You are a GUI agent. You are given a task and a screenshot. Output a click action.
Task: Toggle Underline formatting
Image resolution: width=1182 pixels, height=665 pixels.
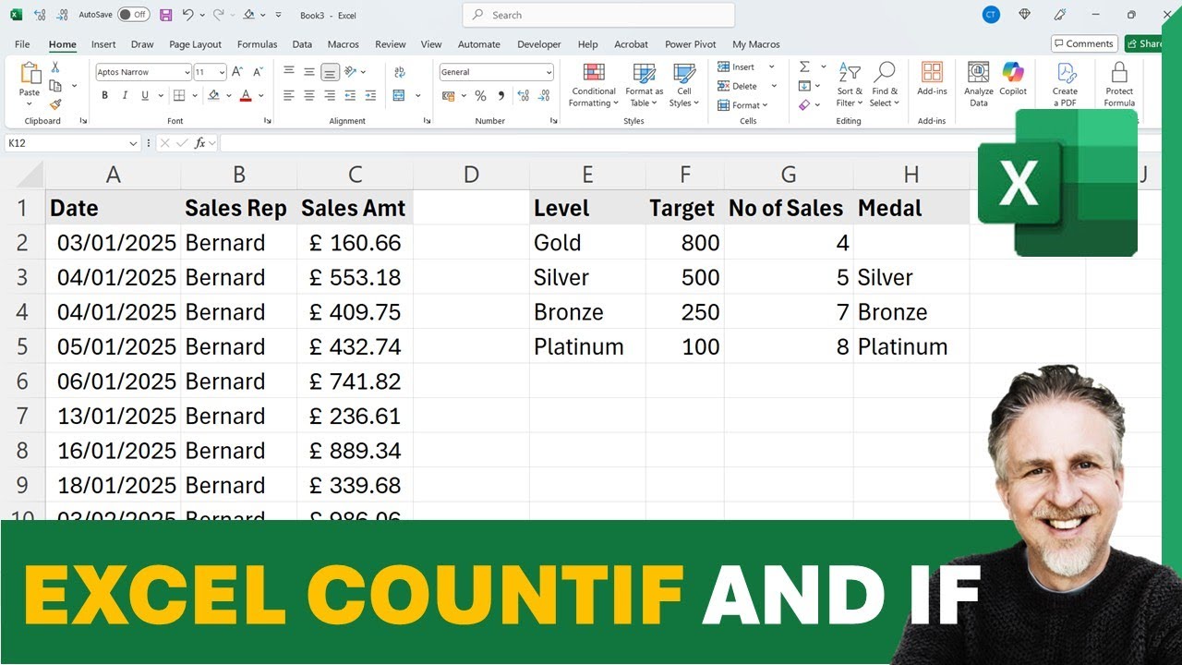[x=145, y=95]
